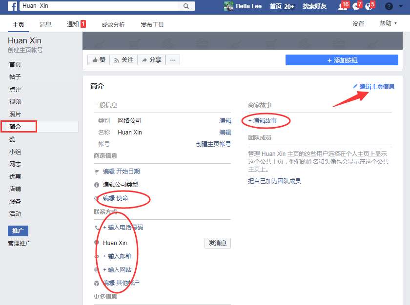This screenshot has width=410, height=305.
Task: Select 活动 in left sidebar
Action: click(x=15, y=214)
